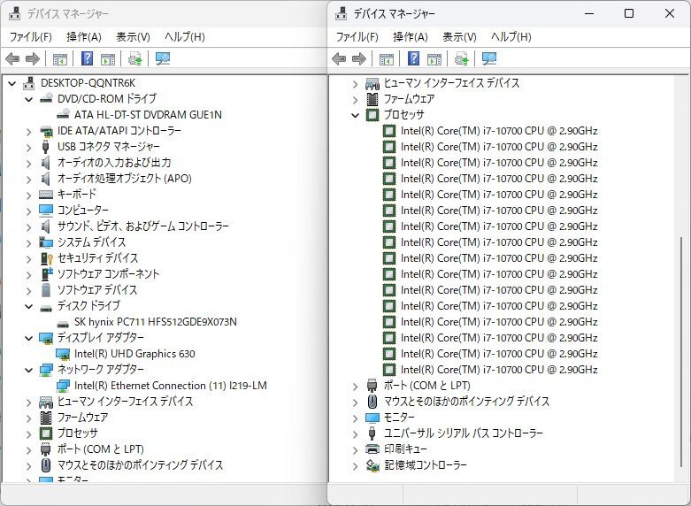691x506 pixels.
Task: Collapse ネットワーク アダプター node
Action: pyautogui.click(x=28, y=371)
